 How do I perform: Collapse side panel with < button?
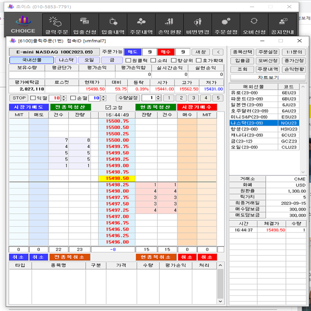coord(218,52)
